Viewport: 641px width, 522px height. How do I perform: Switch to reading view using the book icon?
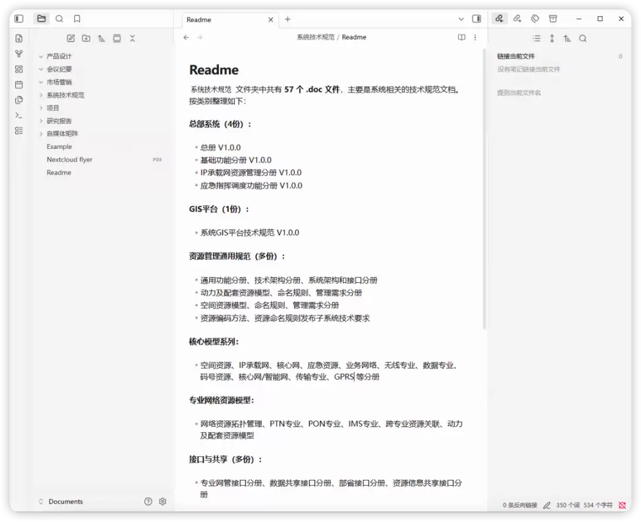click(462, 37)
